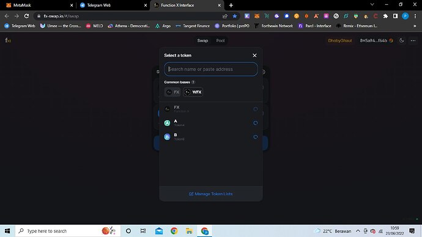
Task: Expand hidden bookmarks chevron
Action: 415,26
